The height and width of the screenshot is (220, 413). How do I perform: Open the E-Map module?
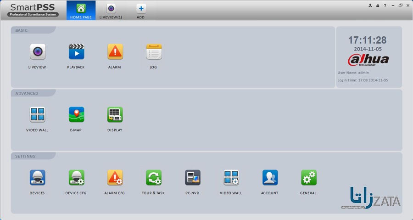pos(76,115)
